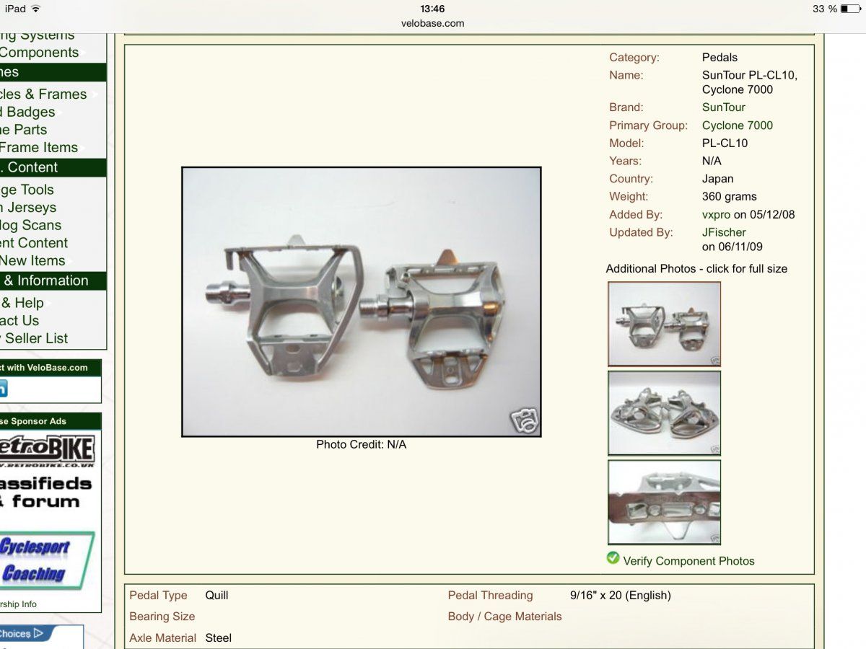Tap the Wi-Fi icon in status bar
Viewport: 866px width, 649px height.
click(36, 9)
